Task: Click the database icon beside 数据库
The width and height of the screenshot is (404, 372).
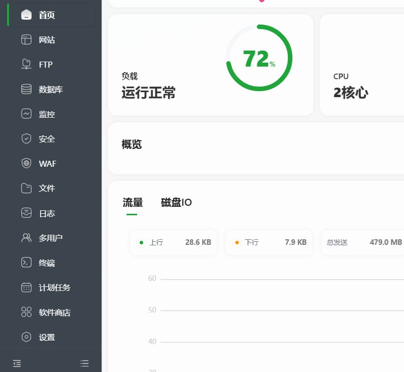Action: pyautogui.click(x=26, y=89)
